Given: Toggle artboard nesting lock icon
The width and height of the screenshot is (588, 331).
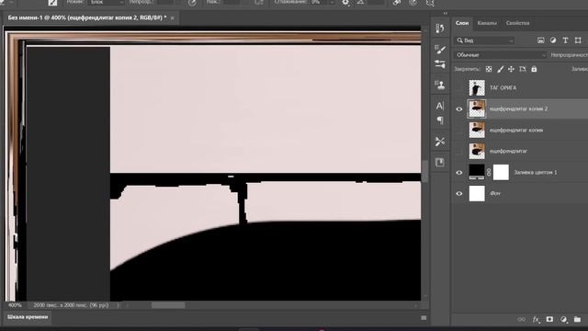Looking at the screenshot, I should pyautogui.click(x=523, y=69).
